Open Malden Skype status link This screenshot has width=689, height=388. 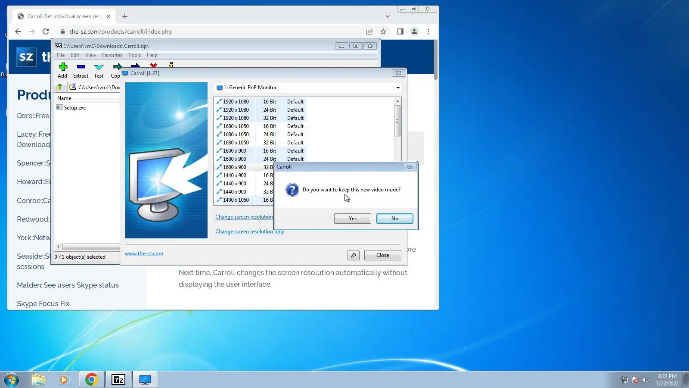[x=68, y=285]
